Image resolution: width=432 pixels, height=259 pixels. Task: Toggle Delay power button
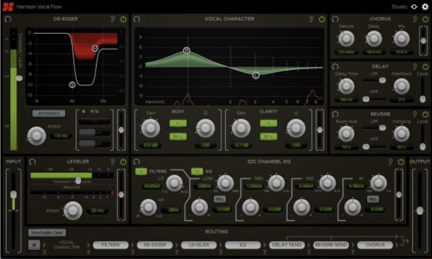click(x=425, y=67)
